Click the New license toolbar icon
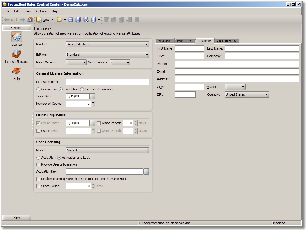Viewport: 307px width, 231px height. pos(39,20)
